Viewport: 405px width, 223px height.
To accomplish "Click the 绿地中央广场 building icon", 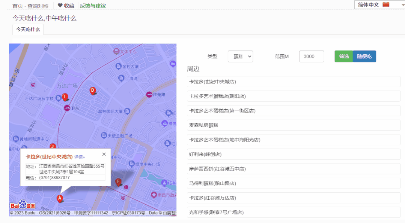I will 132,164.
